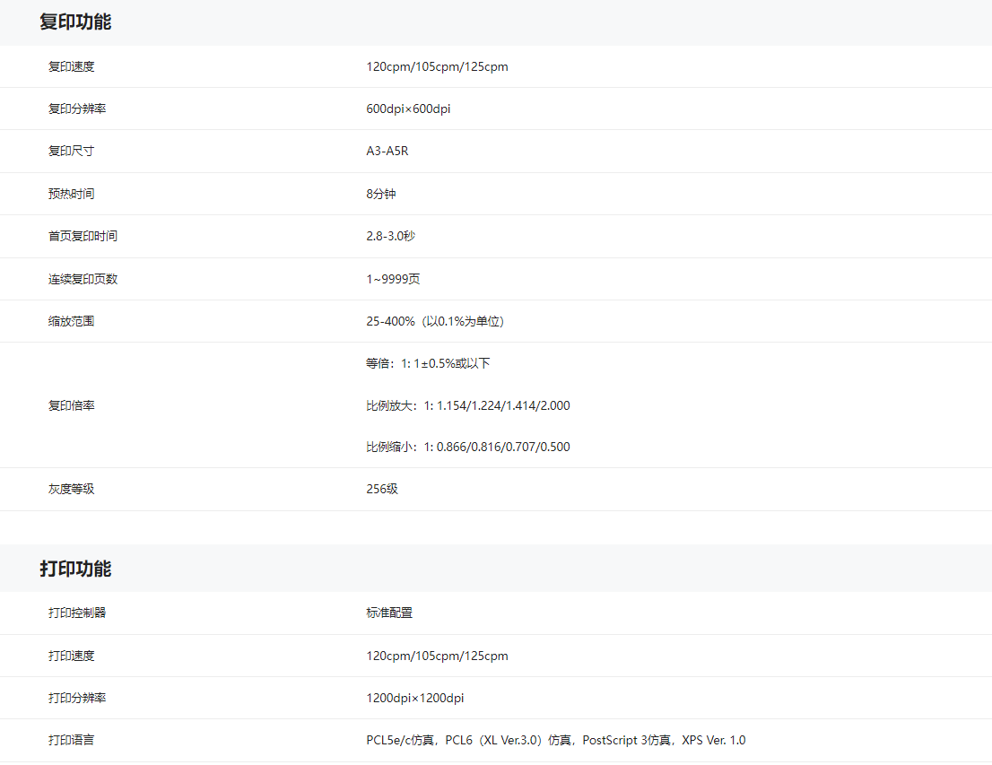
Task: Select the 1~9999页 value text
Action: (393, 279)
